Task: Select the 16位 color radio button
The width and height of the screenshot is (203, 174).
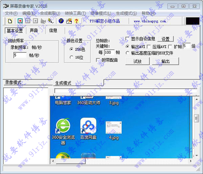Action: [x=71, y=57]
